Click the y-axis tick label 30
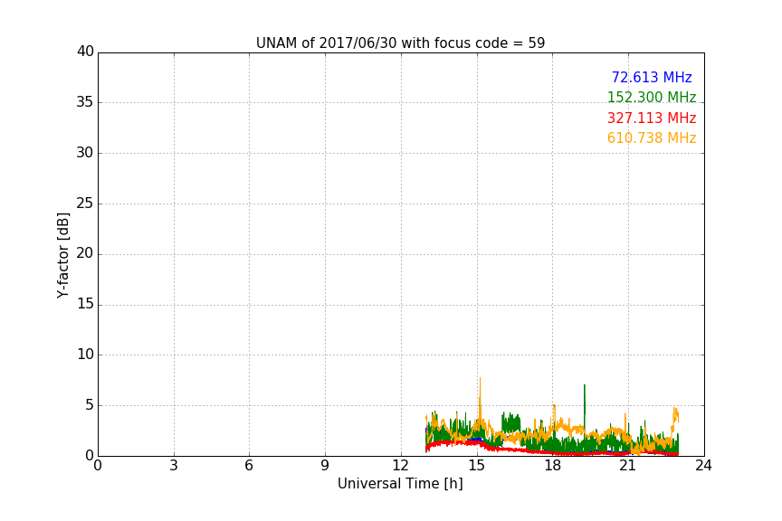Screen dimensions: 782x521 point(85,153)
